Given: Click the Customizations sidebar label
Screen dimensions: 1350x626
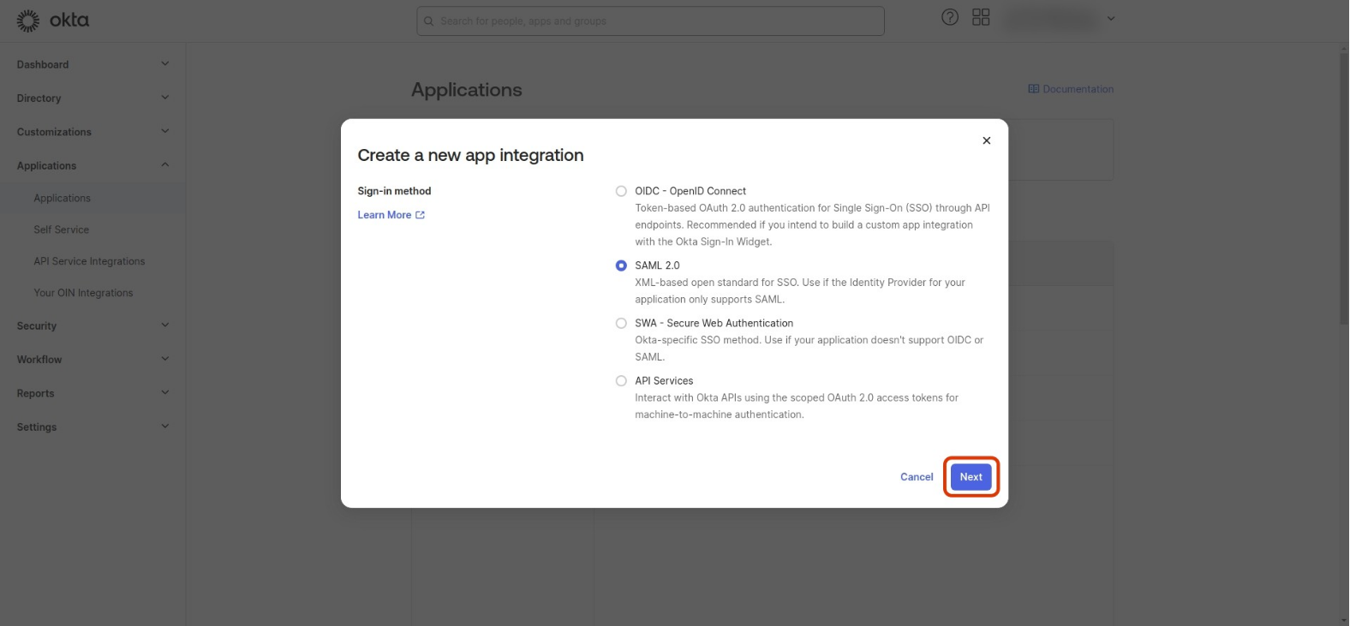Looking at the screenshot, I should (x=54, y=132).
